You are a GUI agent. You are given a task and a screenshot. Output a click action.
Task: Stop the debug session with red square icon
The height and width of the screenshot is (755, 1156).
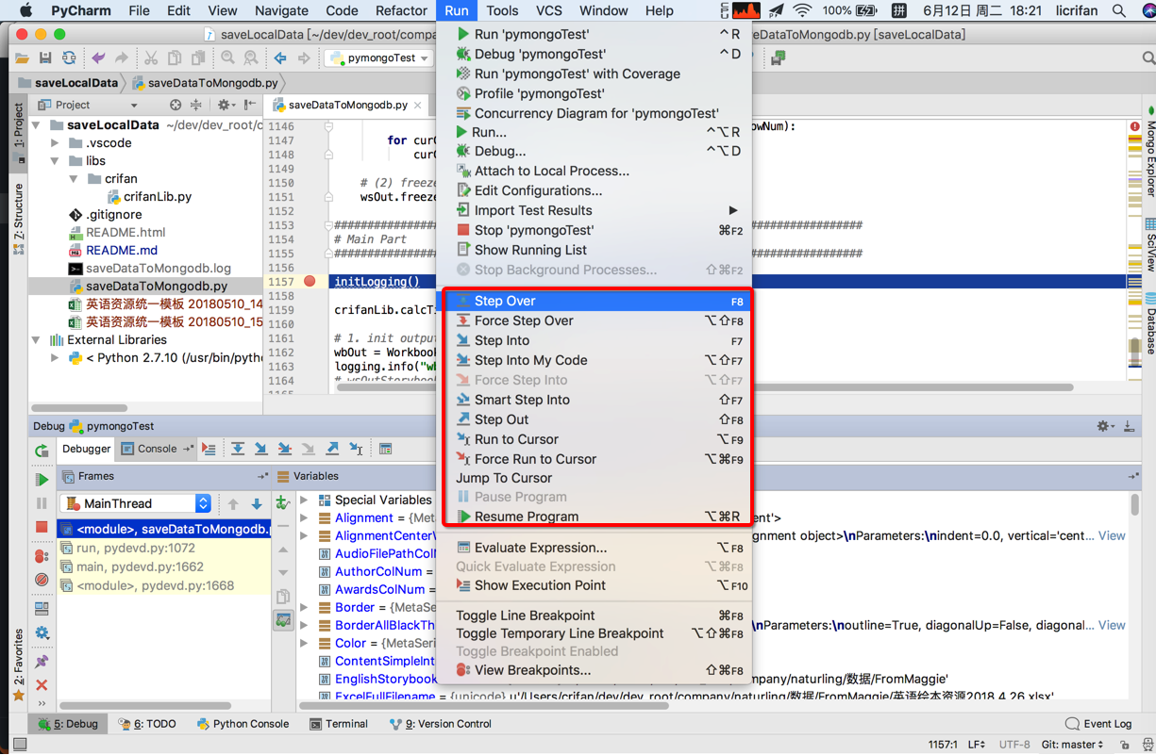40,528
